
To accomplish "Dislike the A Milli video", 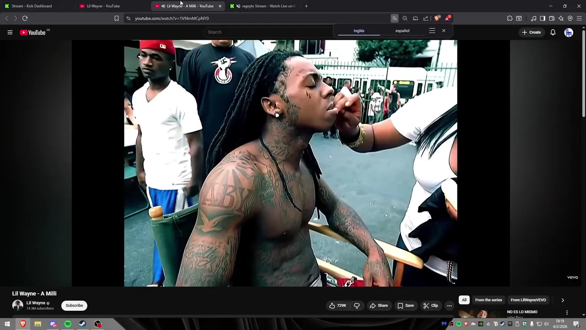I will [x=357, y=306].
